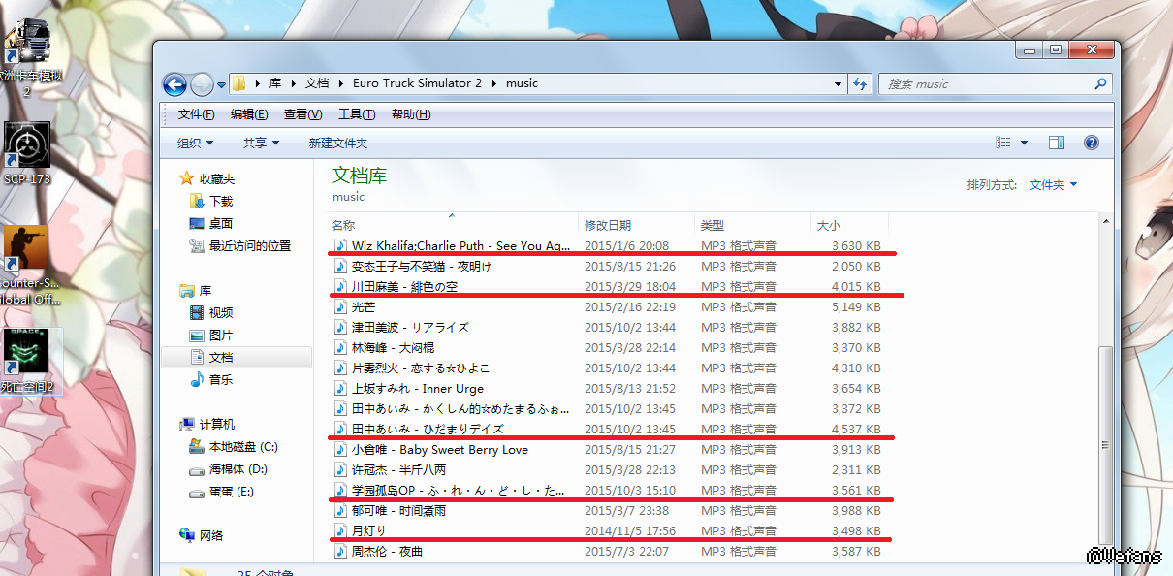The image size is (1173, 576).
Task: Open the Help question mark icon
Action: coord(1091,143)
